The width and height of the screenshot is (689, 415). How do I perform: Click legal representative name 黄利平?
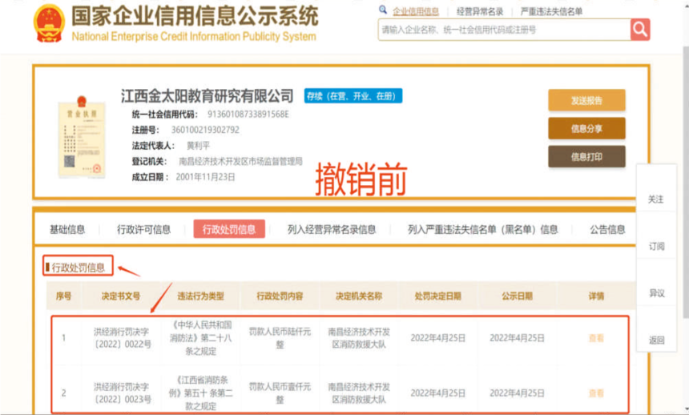click(x=198, y=146)
